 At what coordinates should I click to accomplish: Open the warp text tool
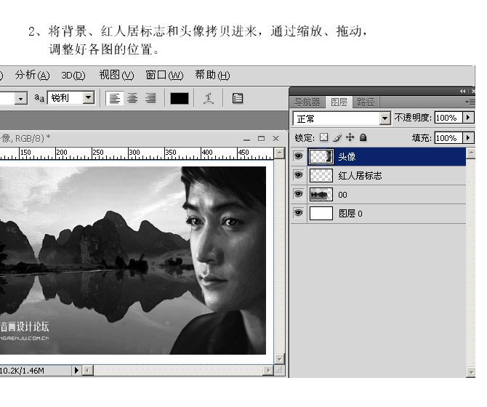pyautogui.click(x=209, y=98)
